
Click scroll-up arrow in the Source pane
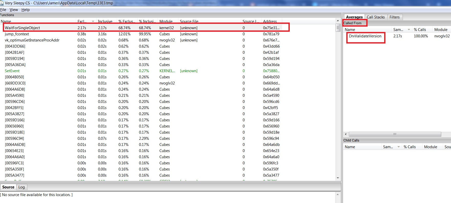pos(338,195)
